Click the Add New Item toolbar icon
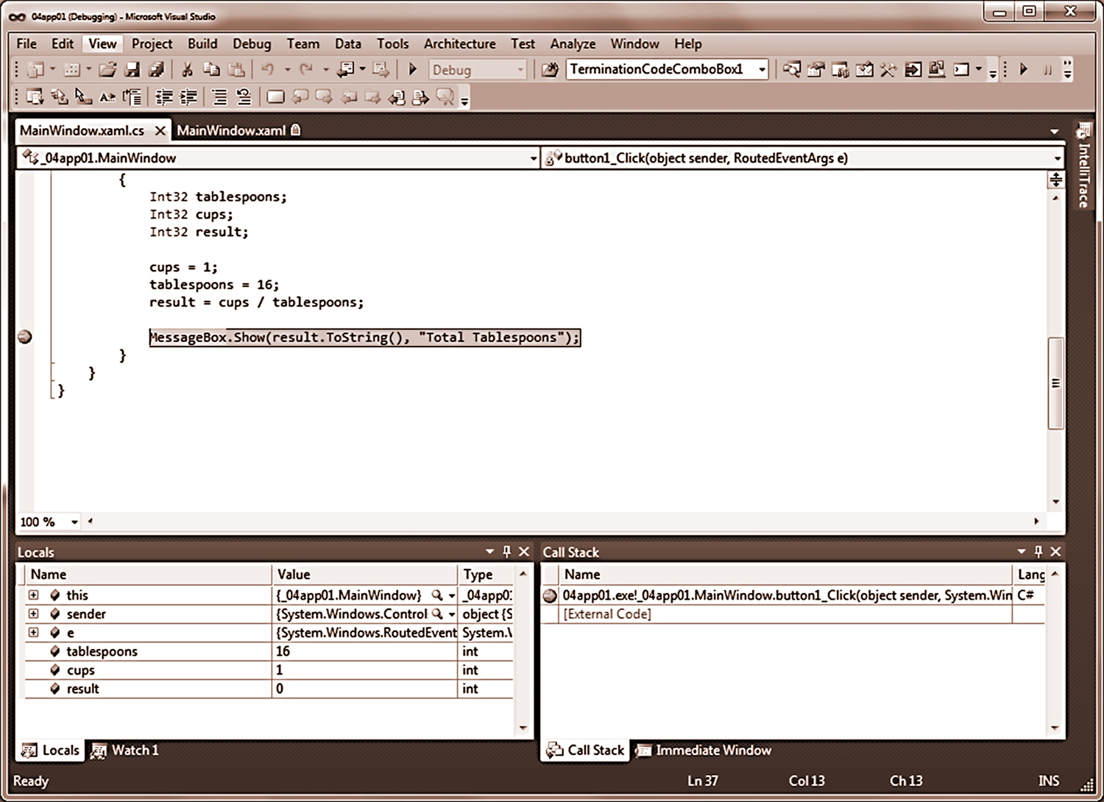Image resolution: width=1104 pixels, height=802 pixels. [71, 70]
